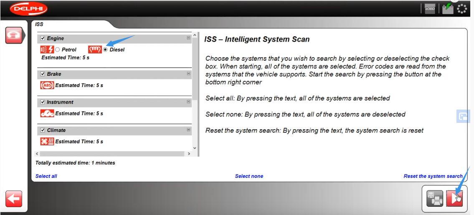
Task: Click the list scroll down arrow
Action: click(194, 148)
